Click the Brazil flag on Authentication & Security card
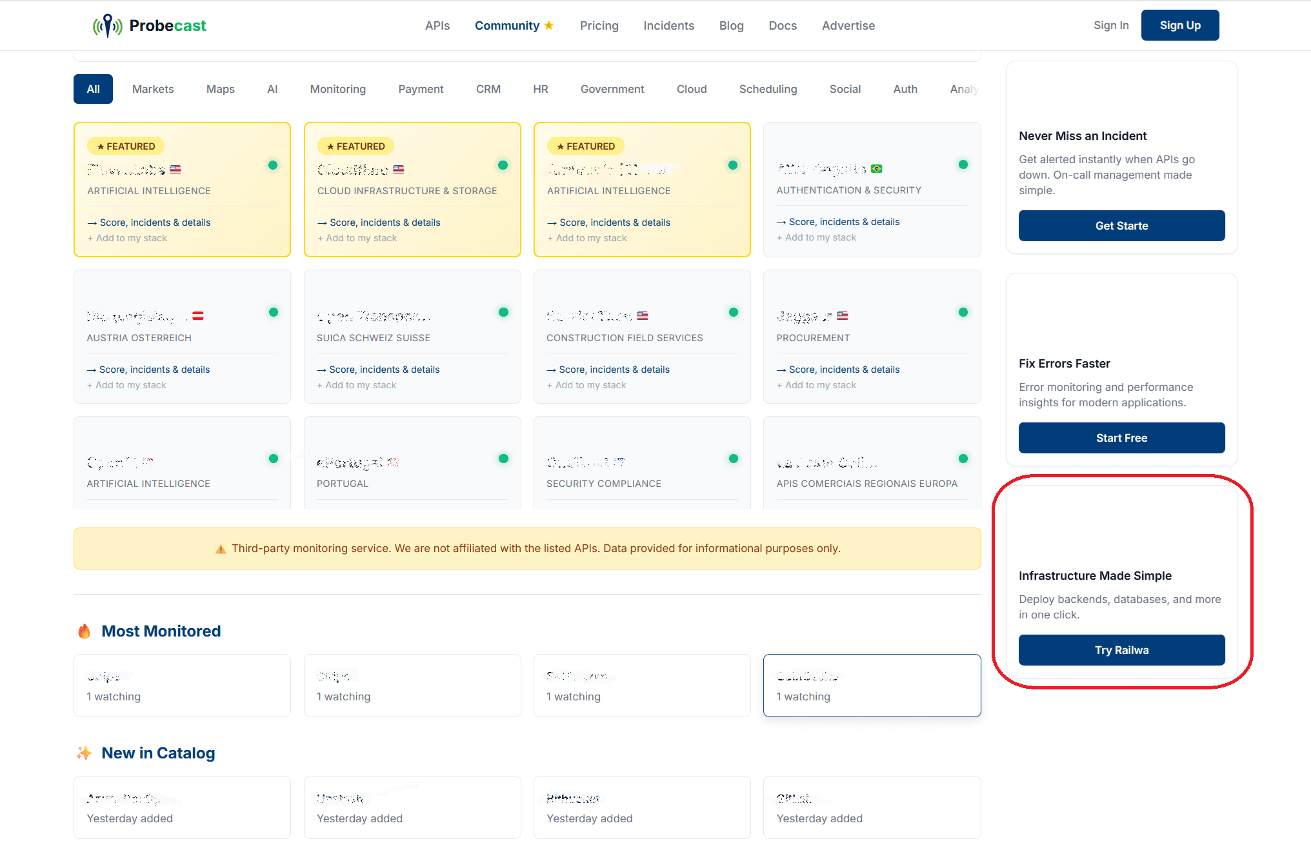The width and height of the screenshot is (1311, 850). click(x=876, y=169)
